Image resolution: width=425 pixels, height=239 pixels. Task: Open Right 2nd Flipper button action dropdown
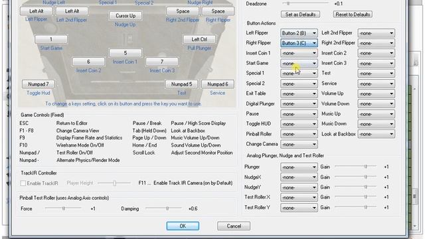click(377, 43)
